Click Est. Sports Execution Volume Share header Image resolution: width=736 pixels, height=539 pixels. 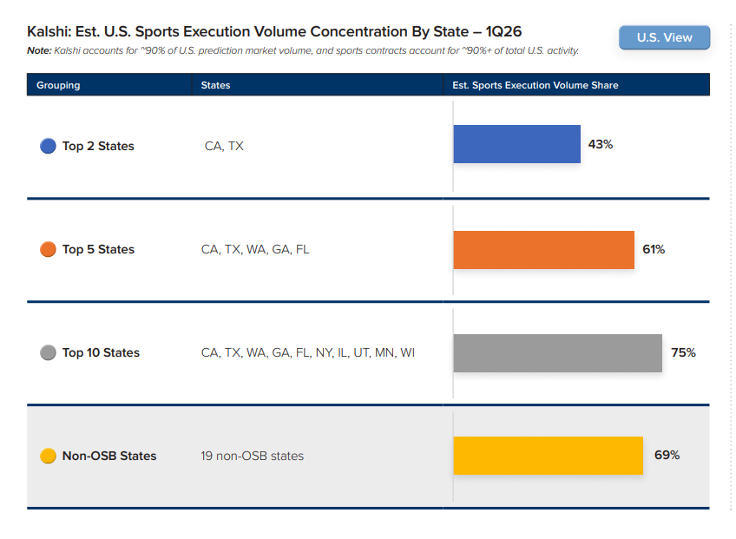click(x=536, y=85)
